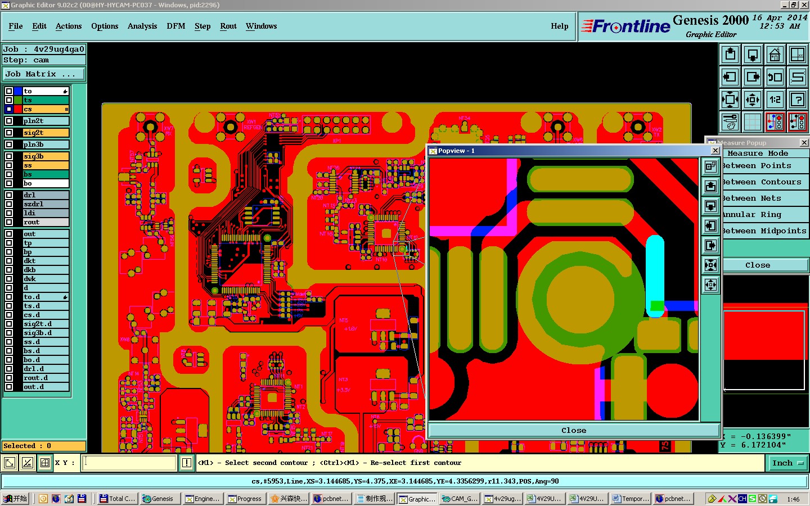Open the Windows Start button

point(15,499)
